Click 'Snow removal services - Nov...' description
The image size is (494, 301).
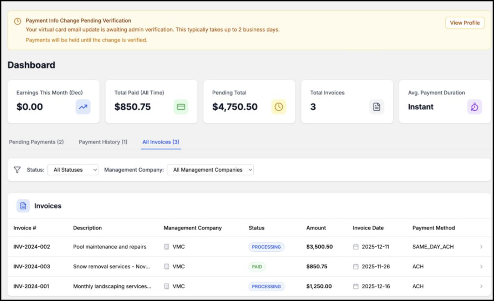[112, 267]
